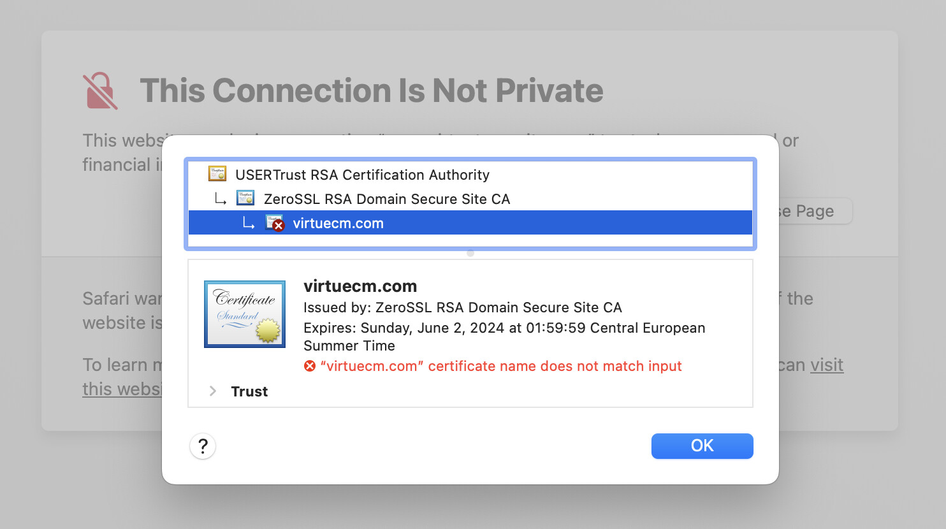Select the highlighted virtuecm.com row text
The width and height of the screenshot is (946, 529).
(338, 223)
